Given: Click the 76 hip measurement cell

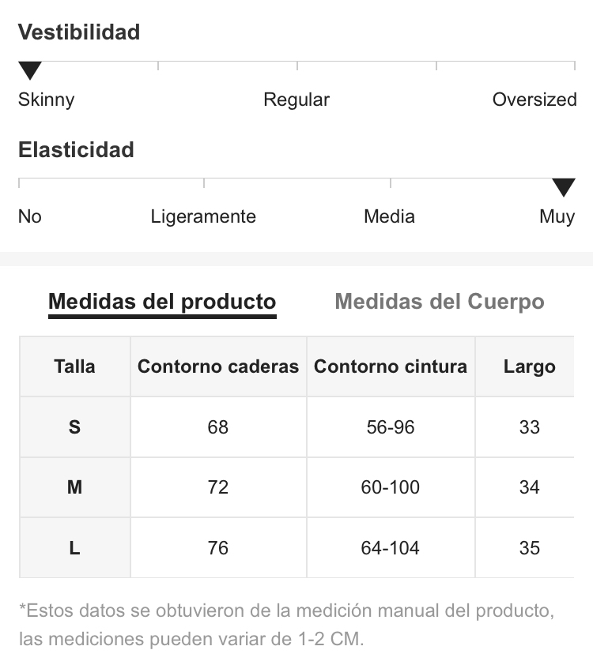Looking at the screenshot, I should 218,548.
